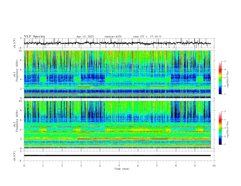Viewport: 241px width, 186px height.
Task: Click the "-7" tick on ch.1 colorbar
Action: [224, 94]
